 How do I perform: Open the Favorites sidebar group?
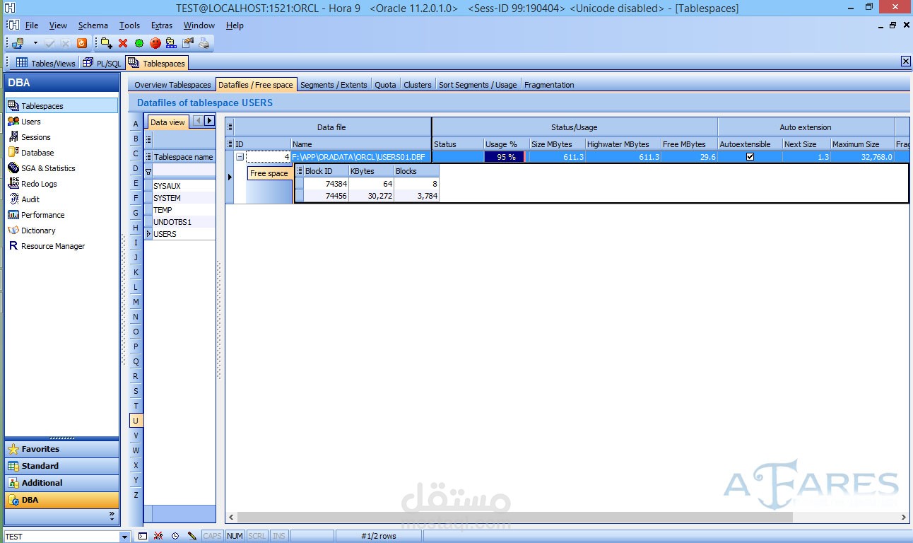[61, 449]
